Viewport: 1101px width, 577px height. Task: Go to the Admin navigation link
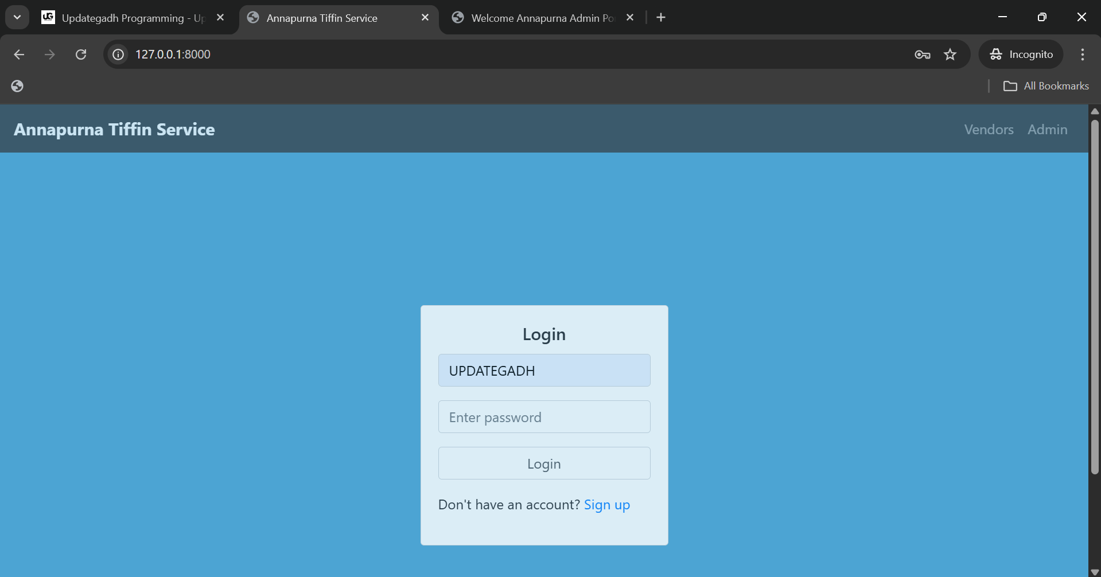[x=1047, y=130]
